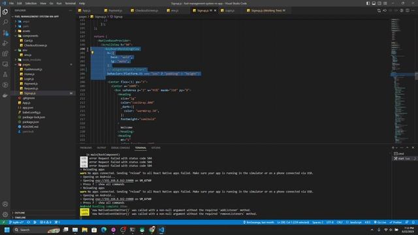418x235 pixels.
Task: Switch to Signup.js (Working Tree) tab
Action: (266, 10)
